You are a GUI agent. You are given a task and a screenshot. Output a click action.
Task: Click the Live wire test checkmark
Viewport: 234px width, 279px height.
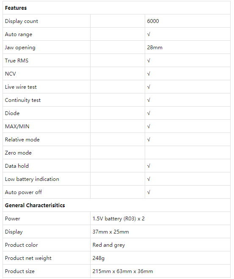[x=149, y=87]
